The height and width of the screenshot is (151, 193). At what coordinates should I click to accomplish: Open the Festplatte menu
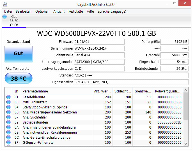(75, 11)
